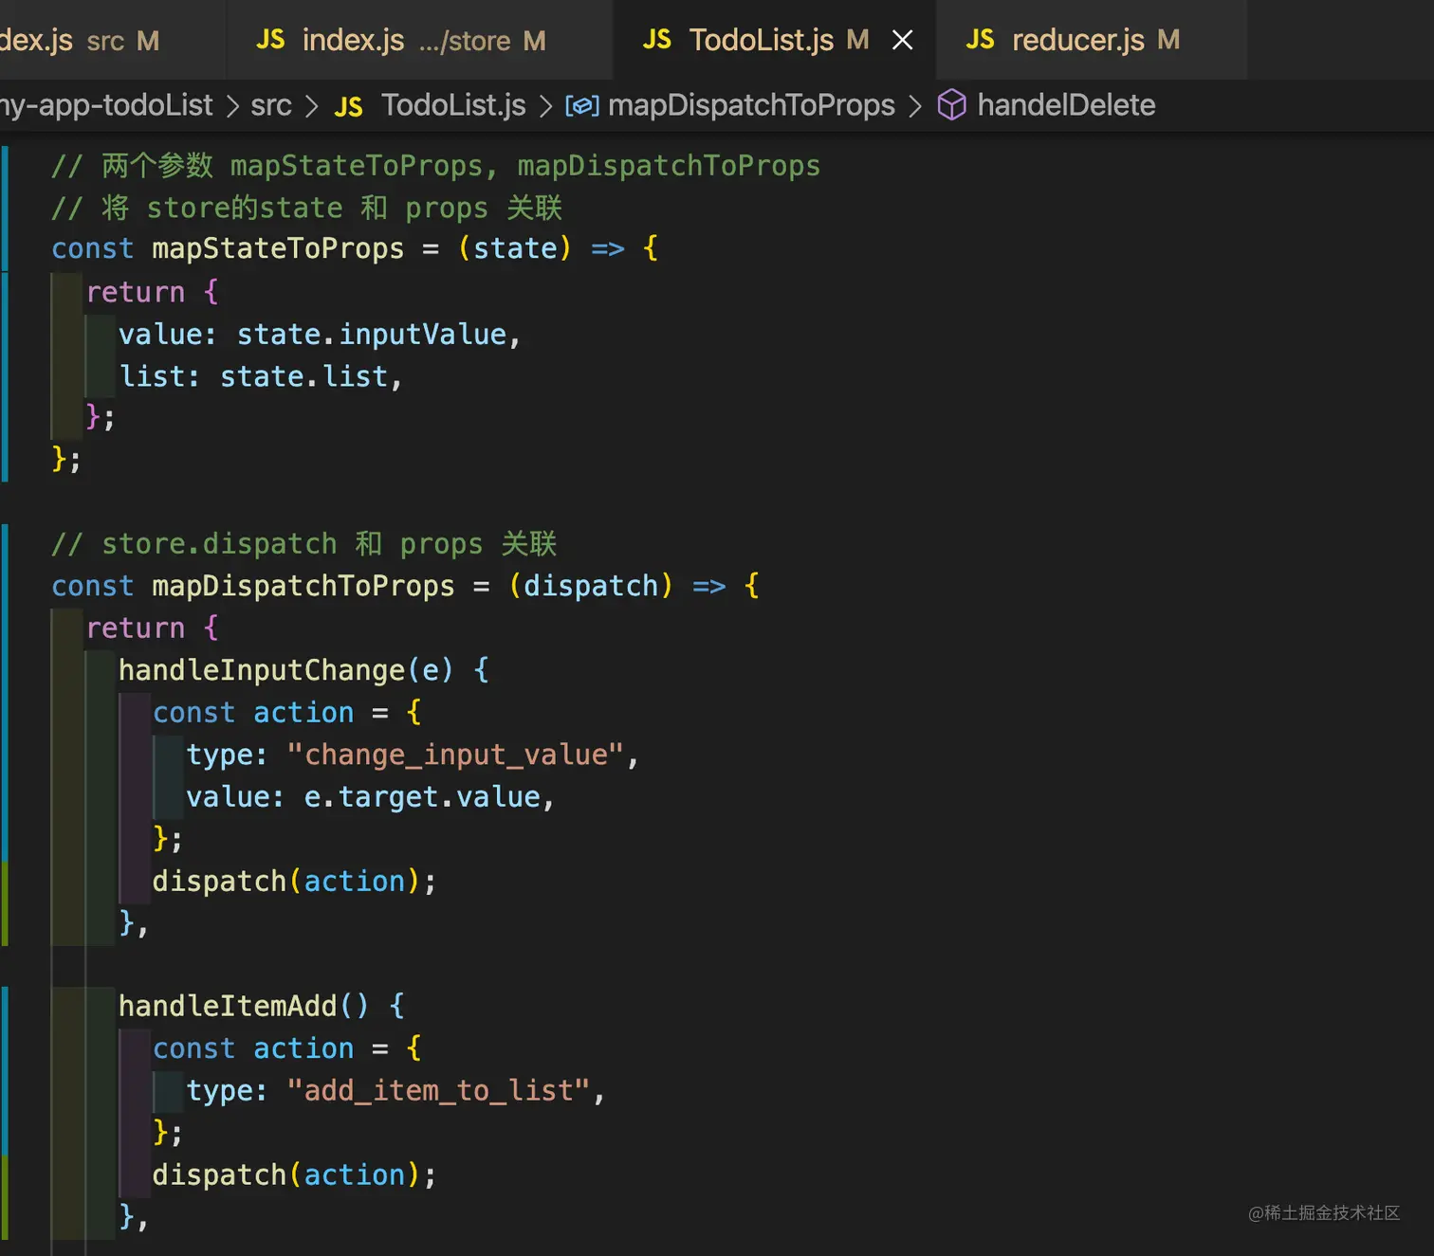Screen dimensions: 1434x1256
Task: Click the "add_item_to_list" string
Action: [x=439, y=1091]
